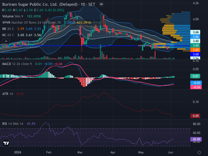Viewport: 208px width, 156px height.
Task: Collapse the indicator legend with chevron button
Action: (x=6, y=41)
